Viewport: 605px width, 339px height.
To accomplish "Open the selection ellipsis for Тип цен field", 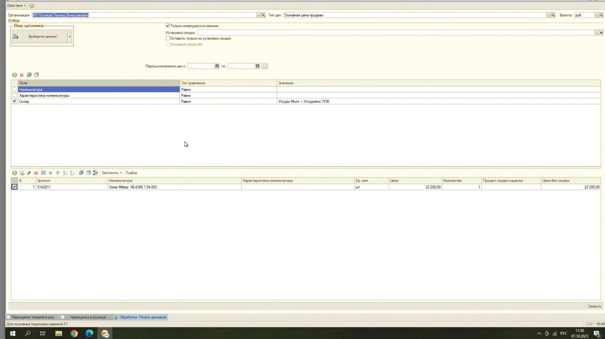I will click(x=548, y=15).
